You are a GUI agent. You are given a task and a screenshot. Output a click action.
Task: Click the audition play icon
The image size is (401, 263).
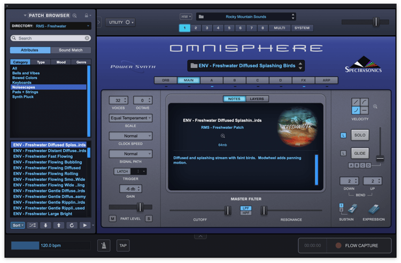point(85,225)
